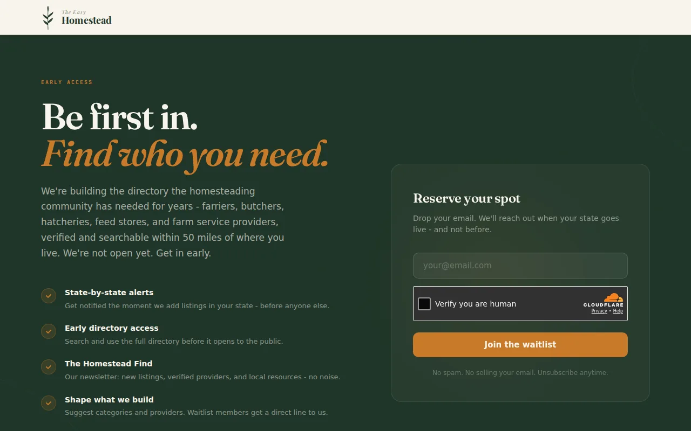Click the Be first in. headline
691x431 pixels.
[120, 116]
